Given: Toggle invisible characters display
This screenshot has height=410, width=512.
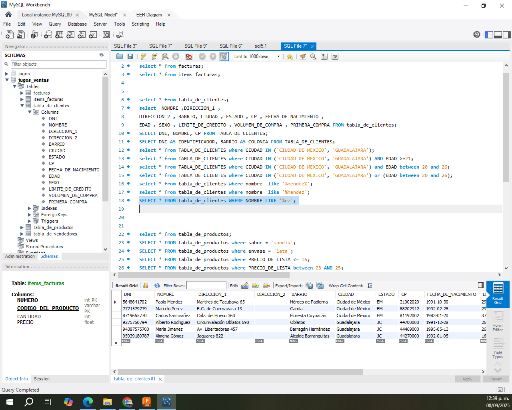Looking at the screenshot, I should (x=324, y=56).
